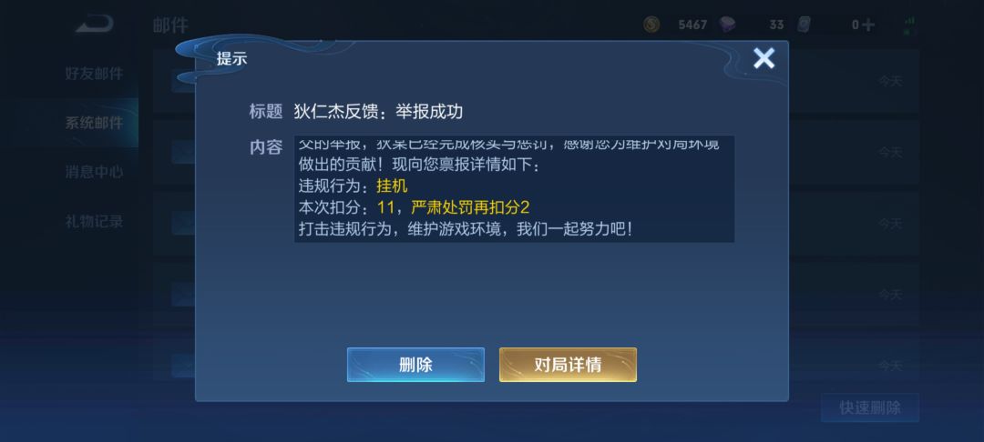
Task: Go to the 礼物记录 tab
Action: (94, 221)
